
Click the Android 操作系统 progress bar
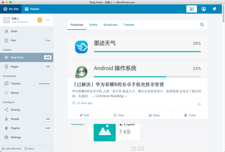[x=147, y=77]
